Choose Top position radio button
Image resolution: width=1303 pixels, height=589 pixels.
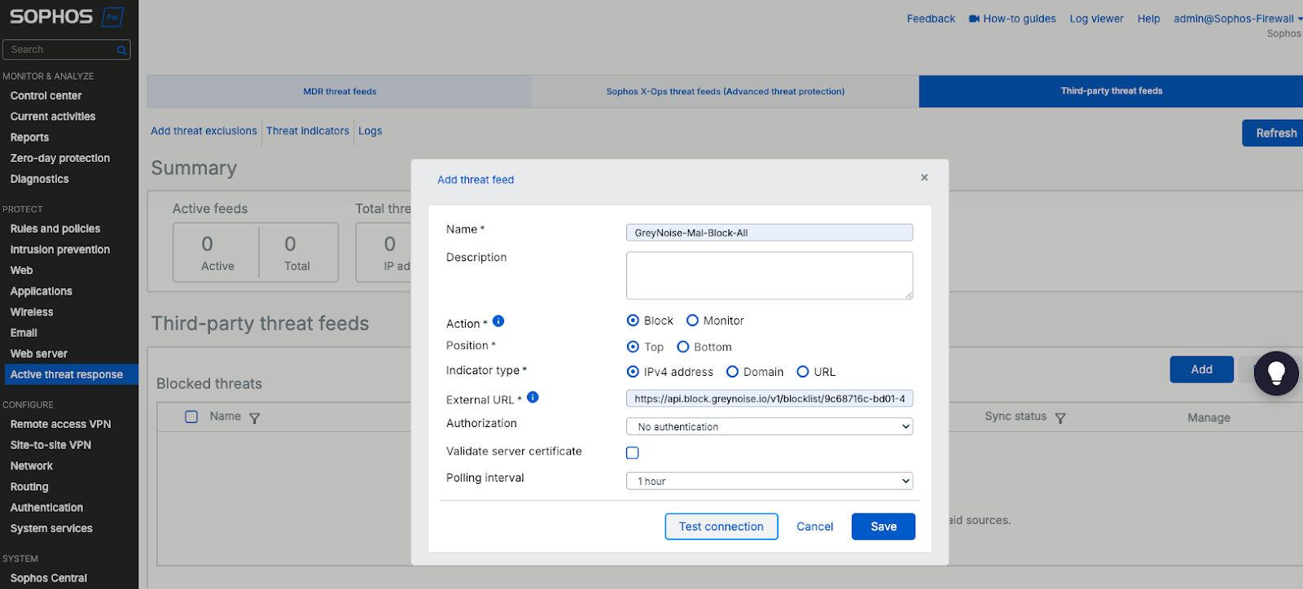[x=633, y=347]
